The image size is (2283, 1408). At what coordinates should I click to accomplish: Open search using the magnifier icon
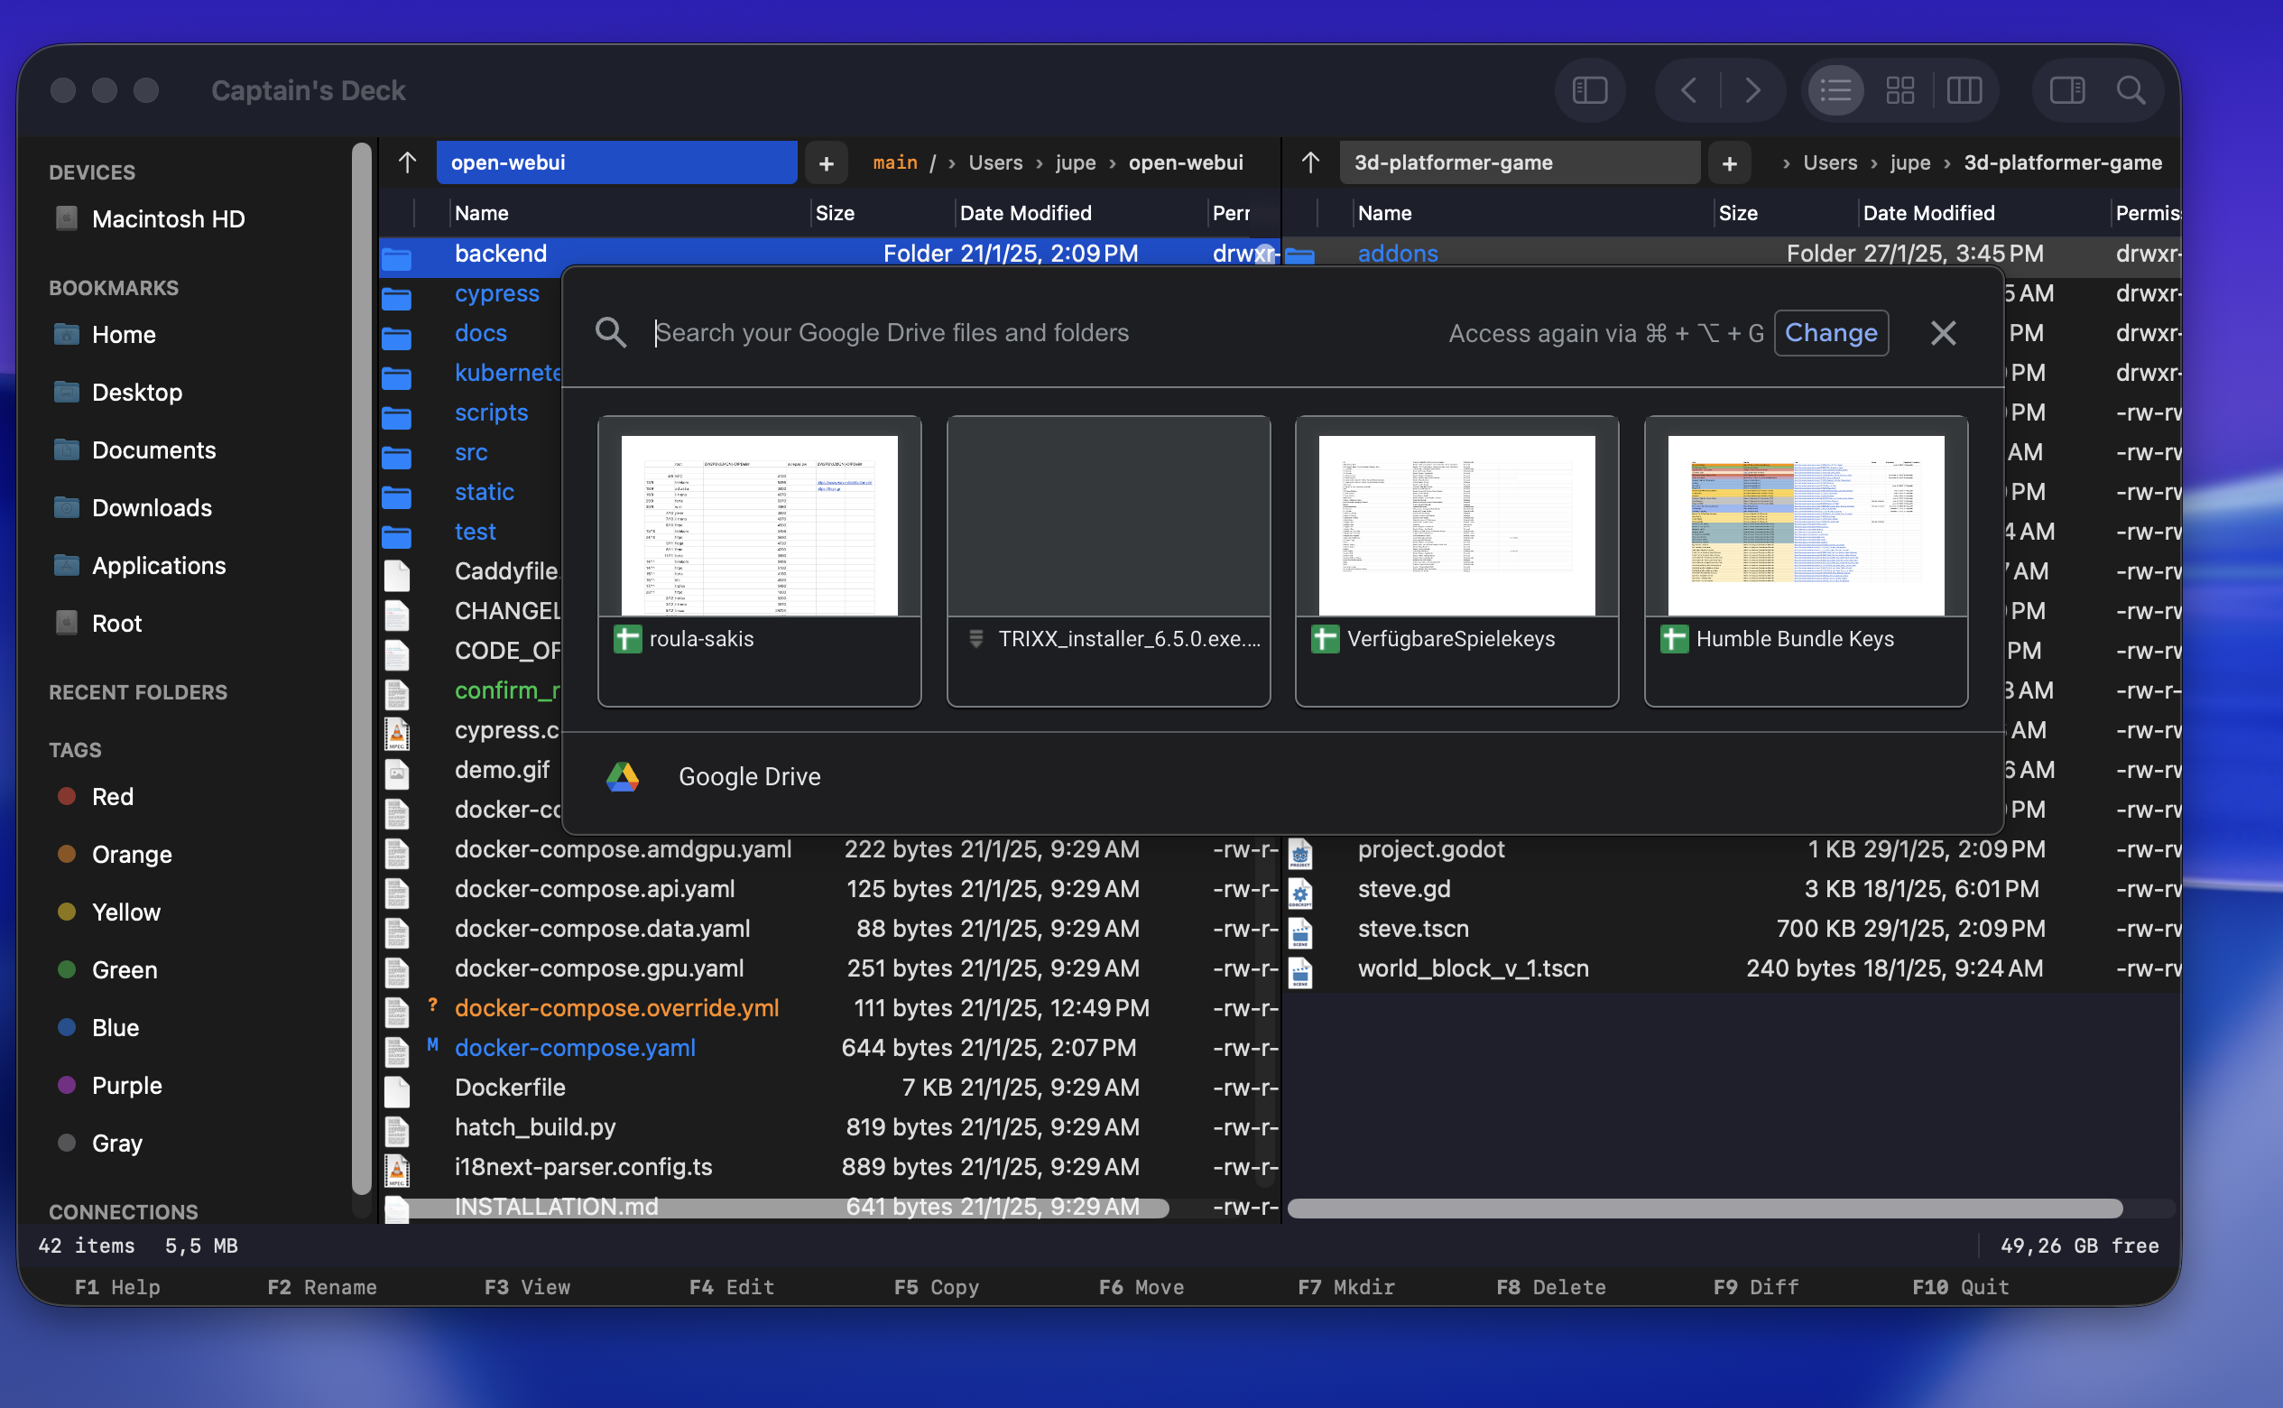[x=2130, y=89]
